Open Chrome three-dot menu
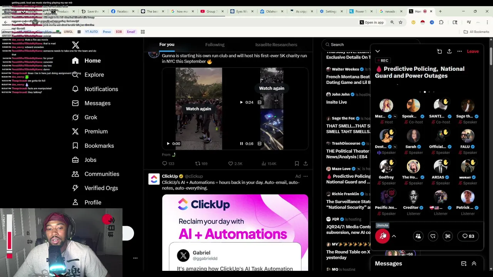This screenshot has width=493, height=277. pyautogui.click(x=487, y=22)
